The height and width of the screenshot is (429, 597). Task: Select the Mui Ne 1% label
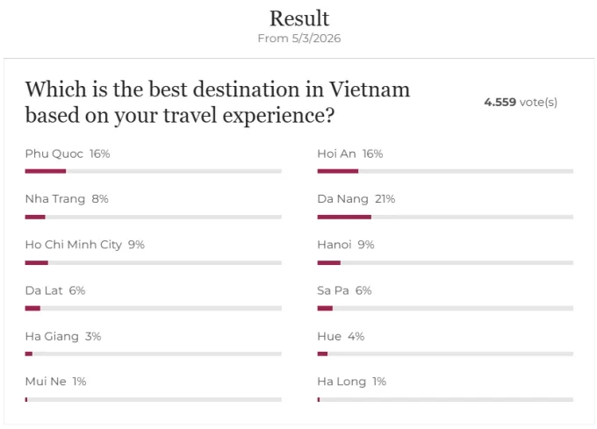point(55,382)
